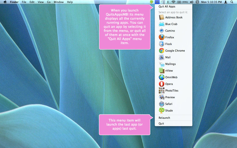The height and width of the screenshot is (148, 237).
Task: Open the Bluetooth status menu
Action: point(168,2)
